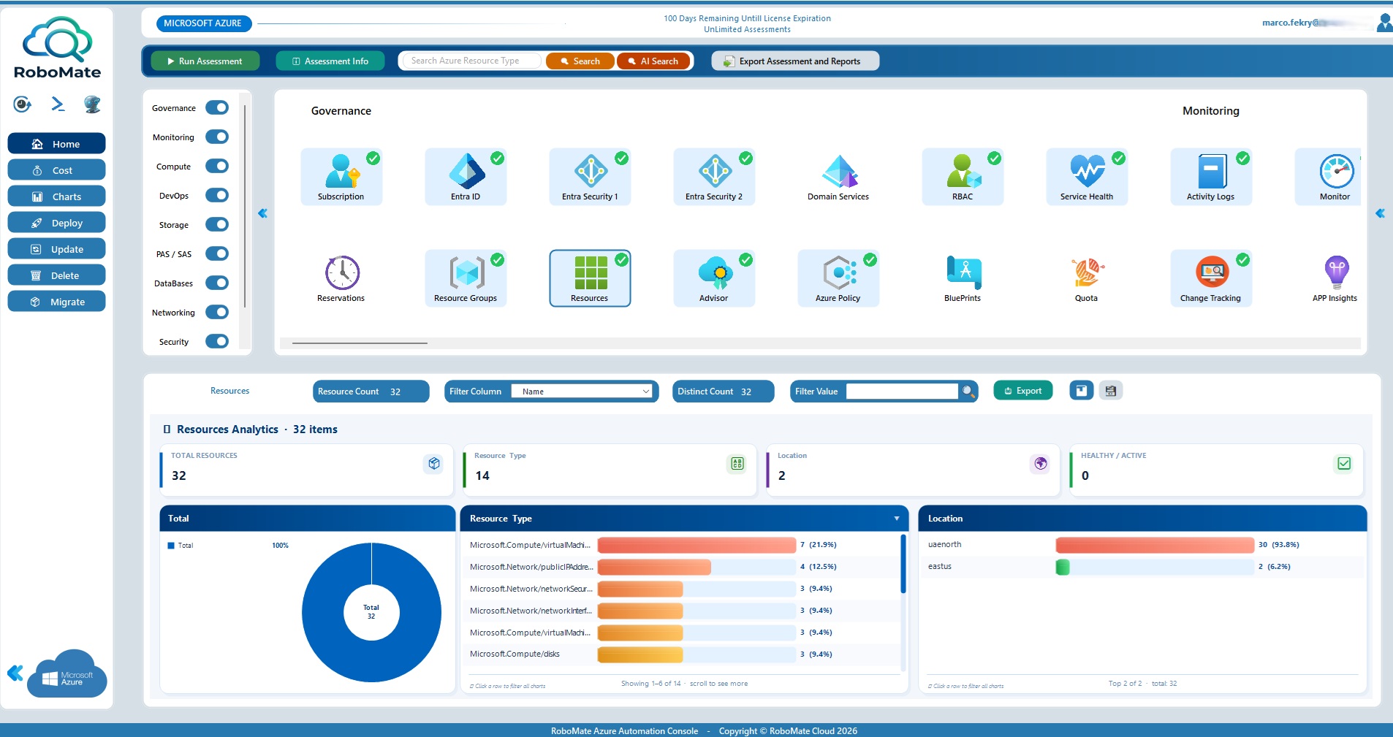Collapse the sidebar with bottom-left double chevron
This screenshot has width=1393, height=737.
coord(15,673)
